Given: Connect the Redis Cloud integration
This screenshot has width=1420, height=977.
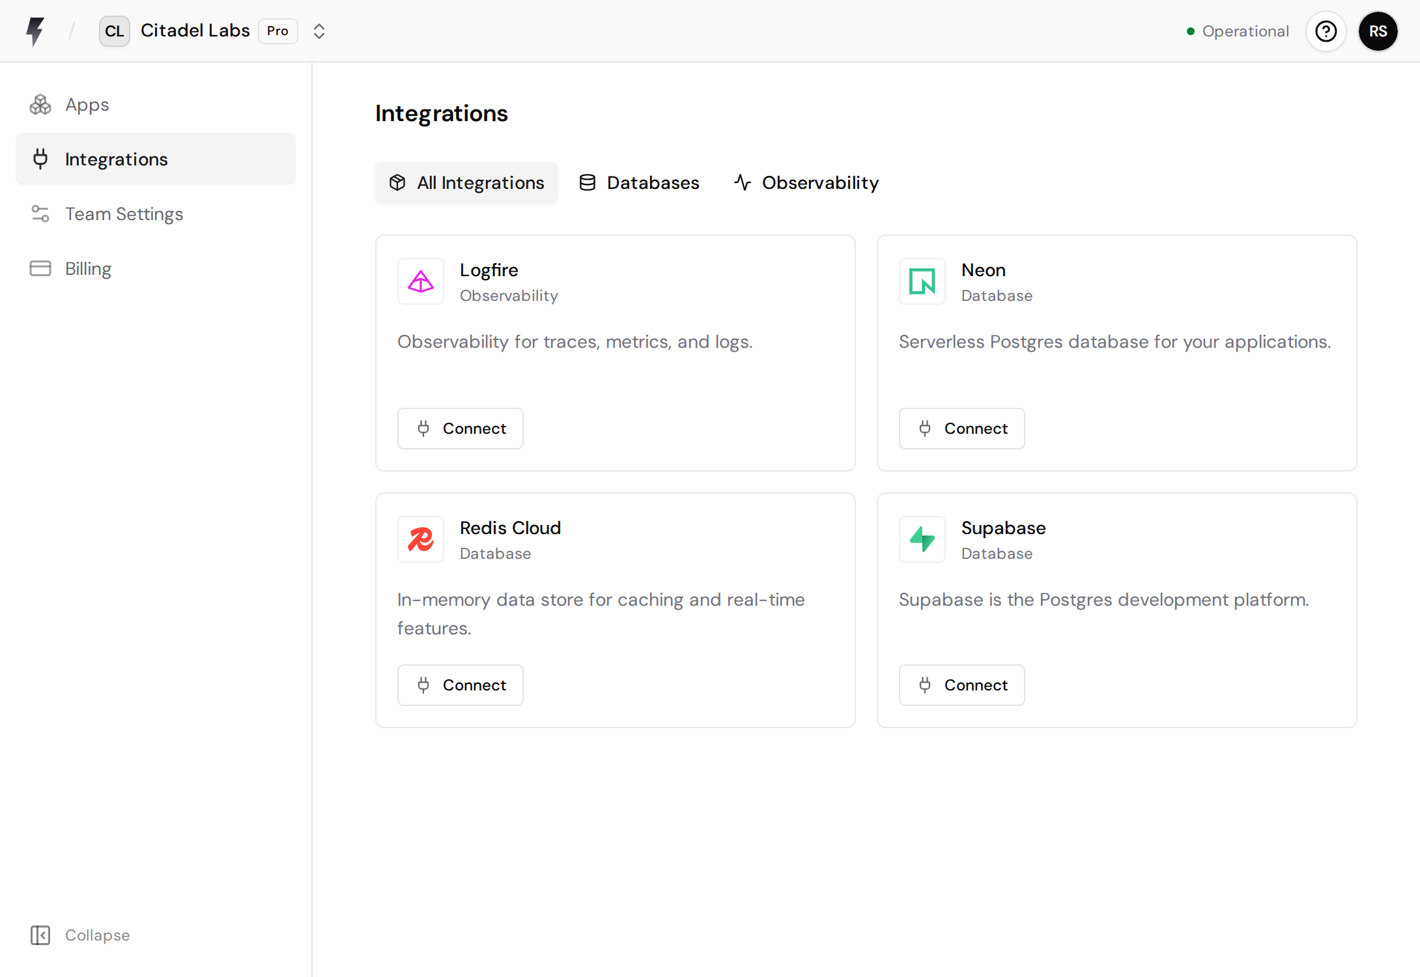Looking at the screenshot, I should [461, 685].
